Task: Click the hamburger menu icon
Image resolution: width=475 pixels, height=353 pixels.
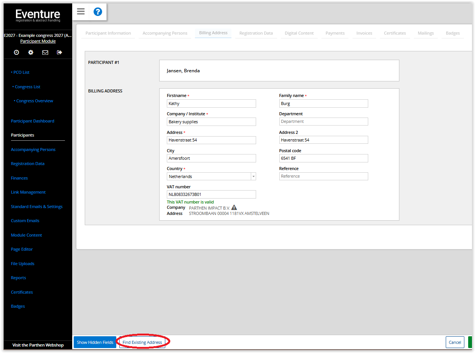Action: pos(81,11)
